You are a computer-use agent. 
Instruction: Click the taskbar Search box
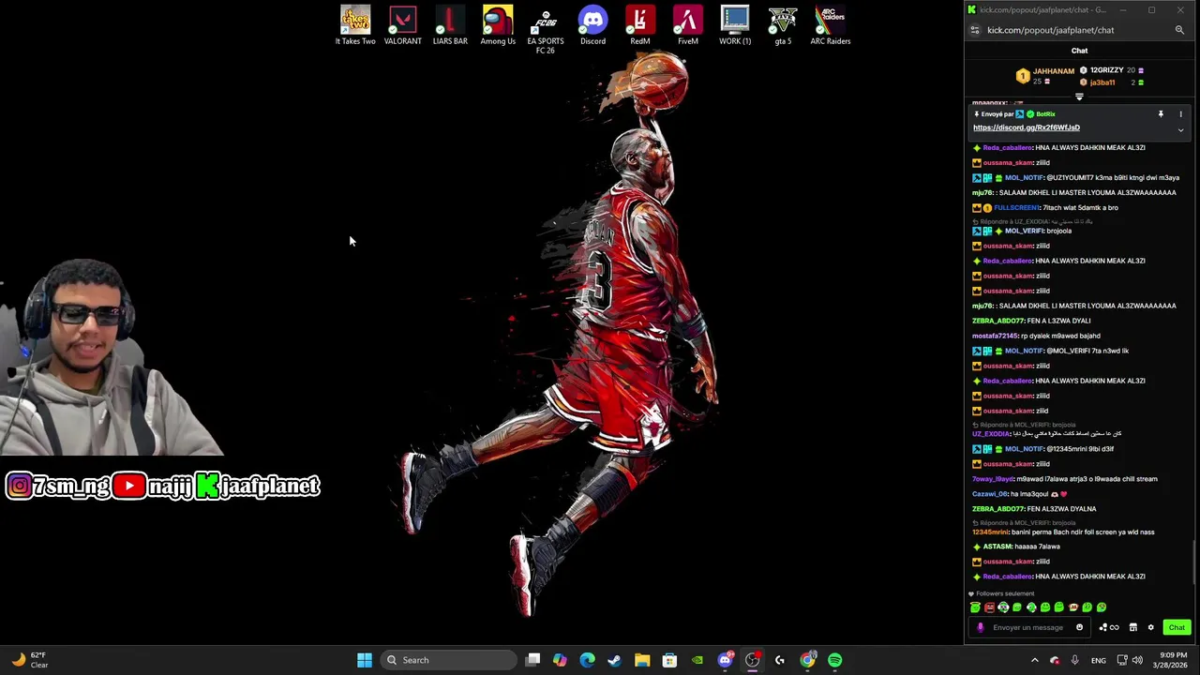[450, 660]
